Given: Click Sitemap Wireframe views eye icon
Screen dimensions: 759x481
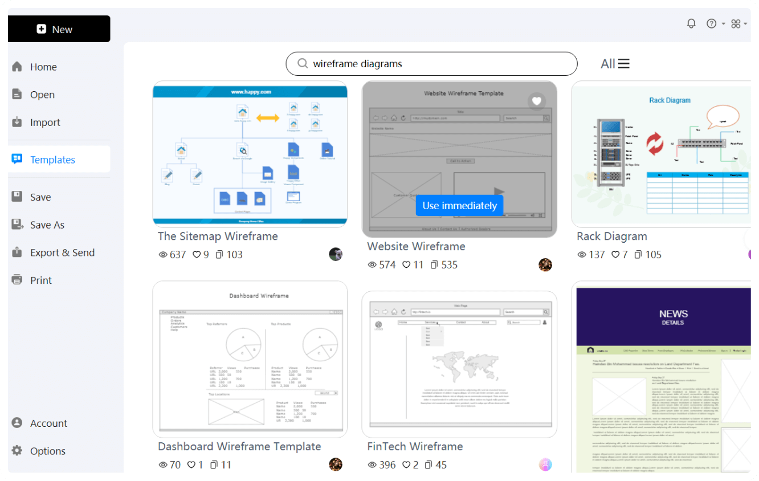Looking at the screenshot, I should tap(163, 255).
